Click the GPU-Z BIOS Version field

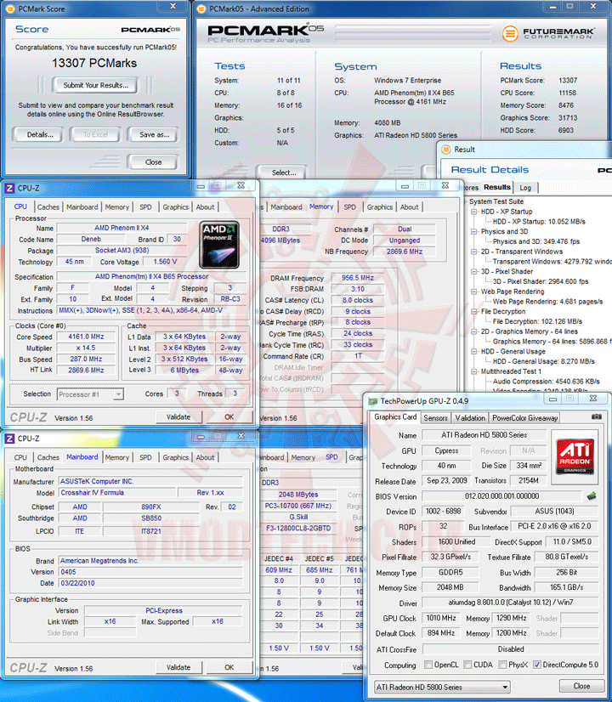501,496
